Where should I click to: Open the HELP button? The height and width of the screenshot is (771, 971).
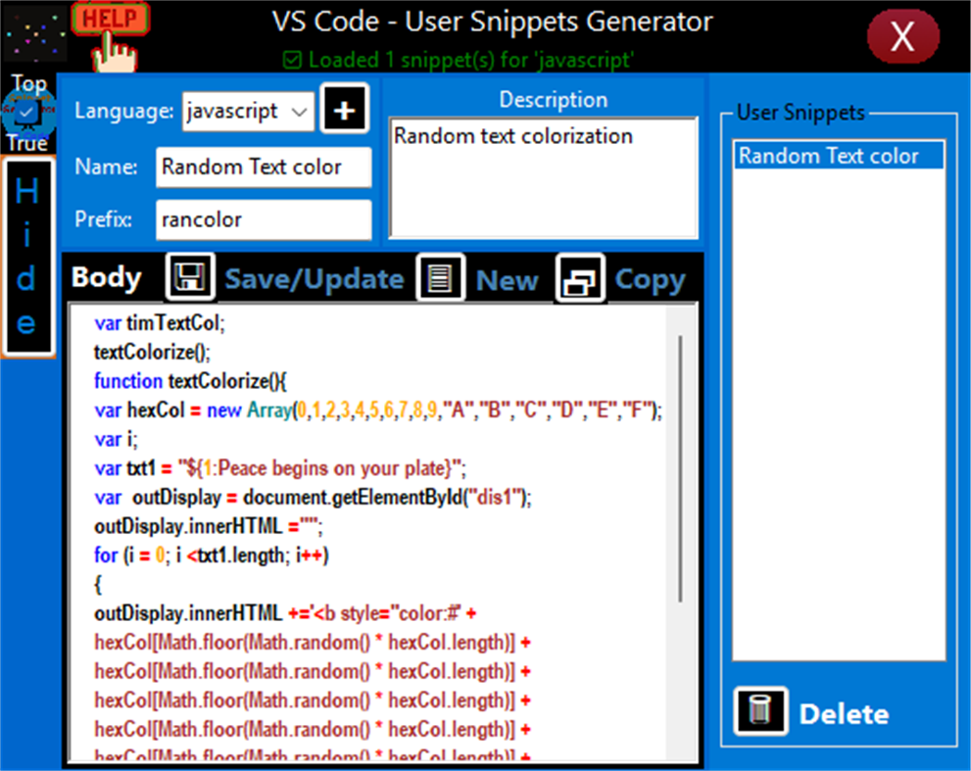110,19
